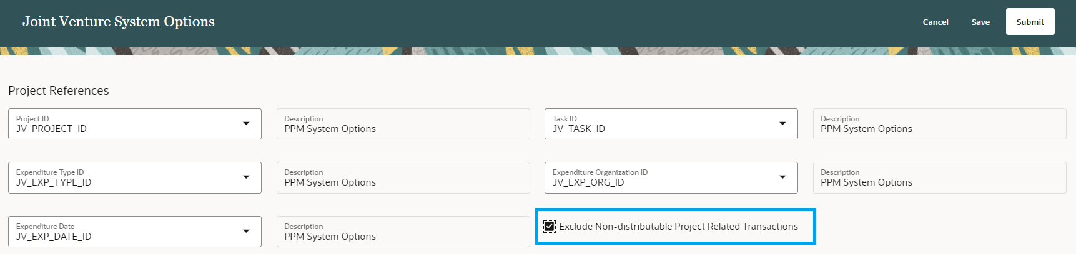
Task: Expand Expenditure Organization ID dropdown arrow
Action: coord(782,177)
